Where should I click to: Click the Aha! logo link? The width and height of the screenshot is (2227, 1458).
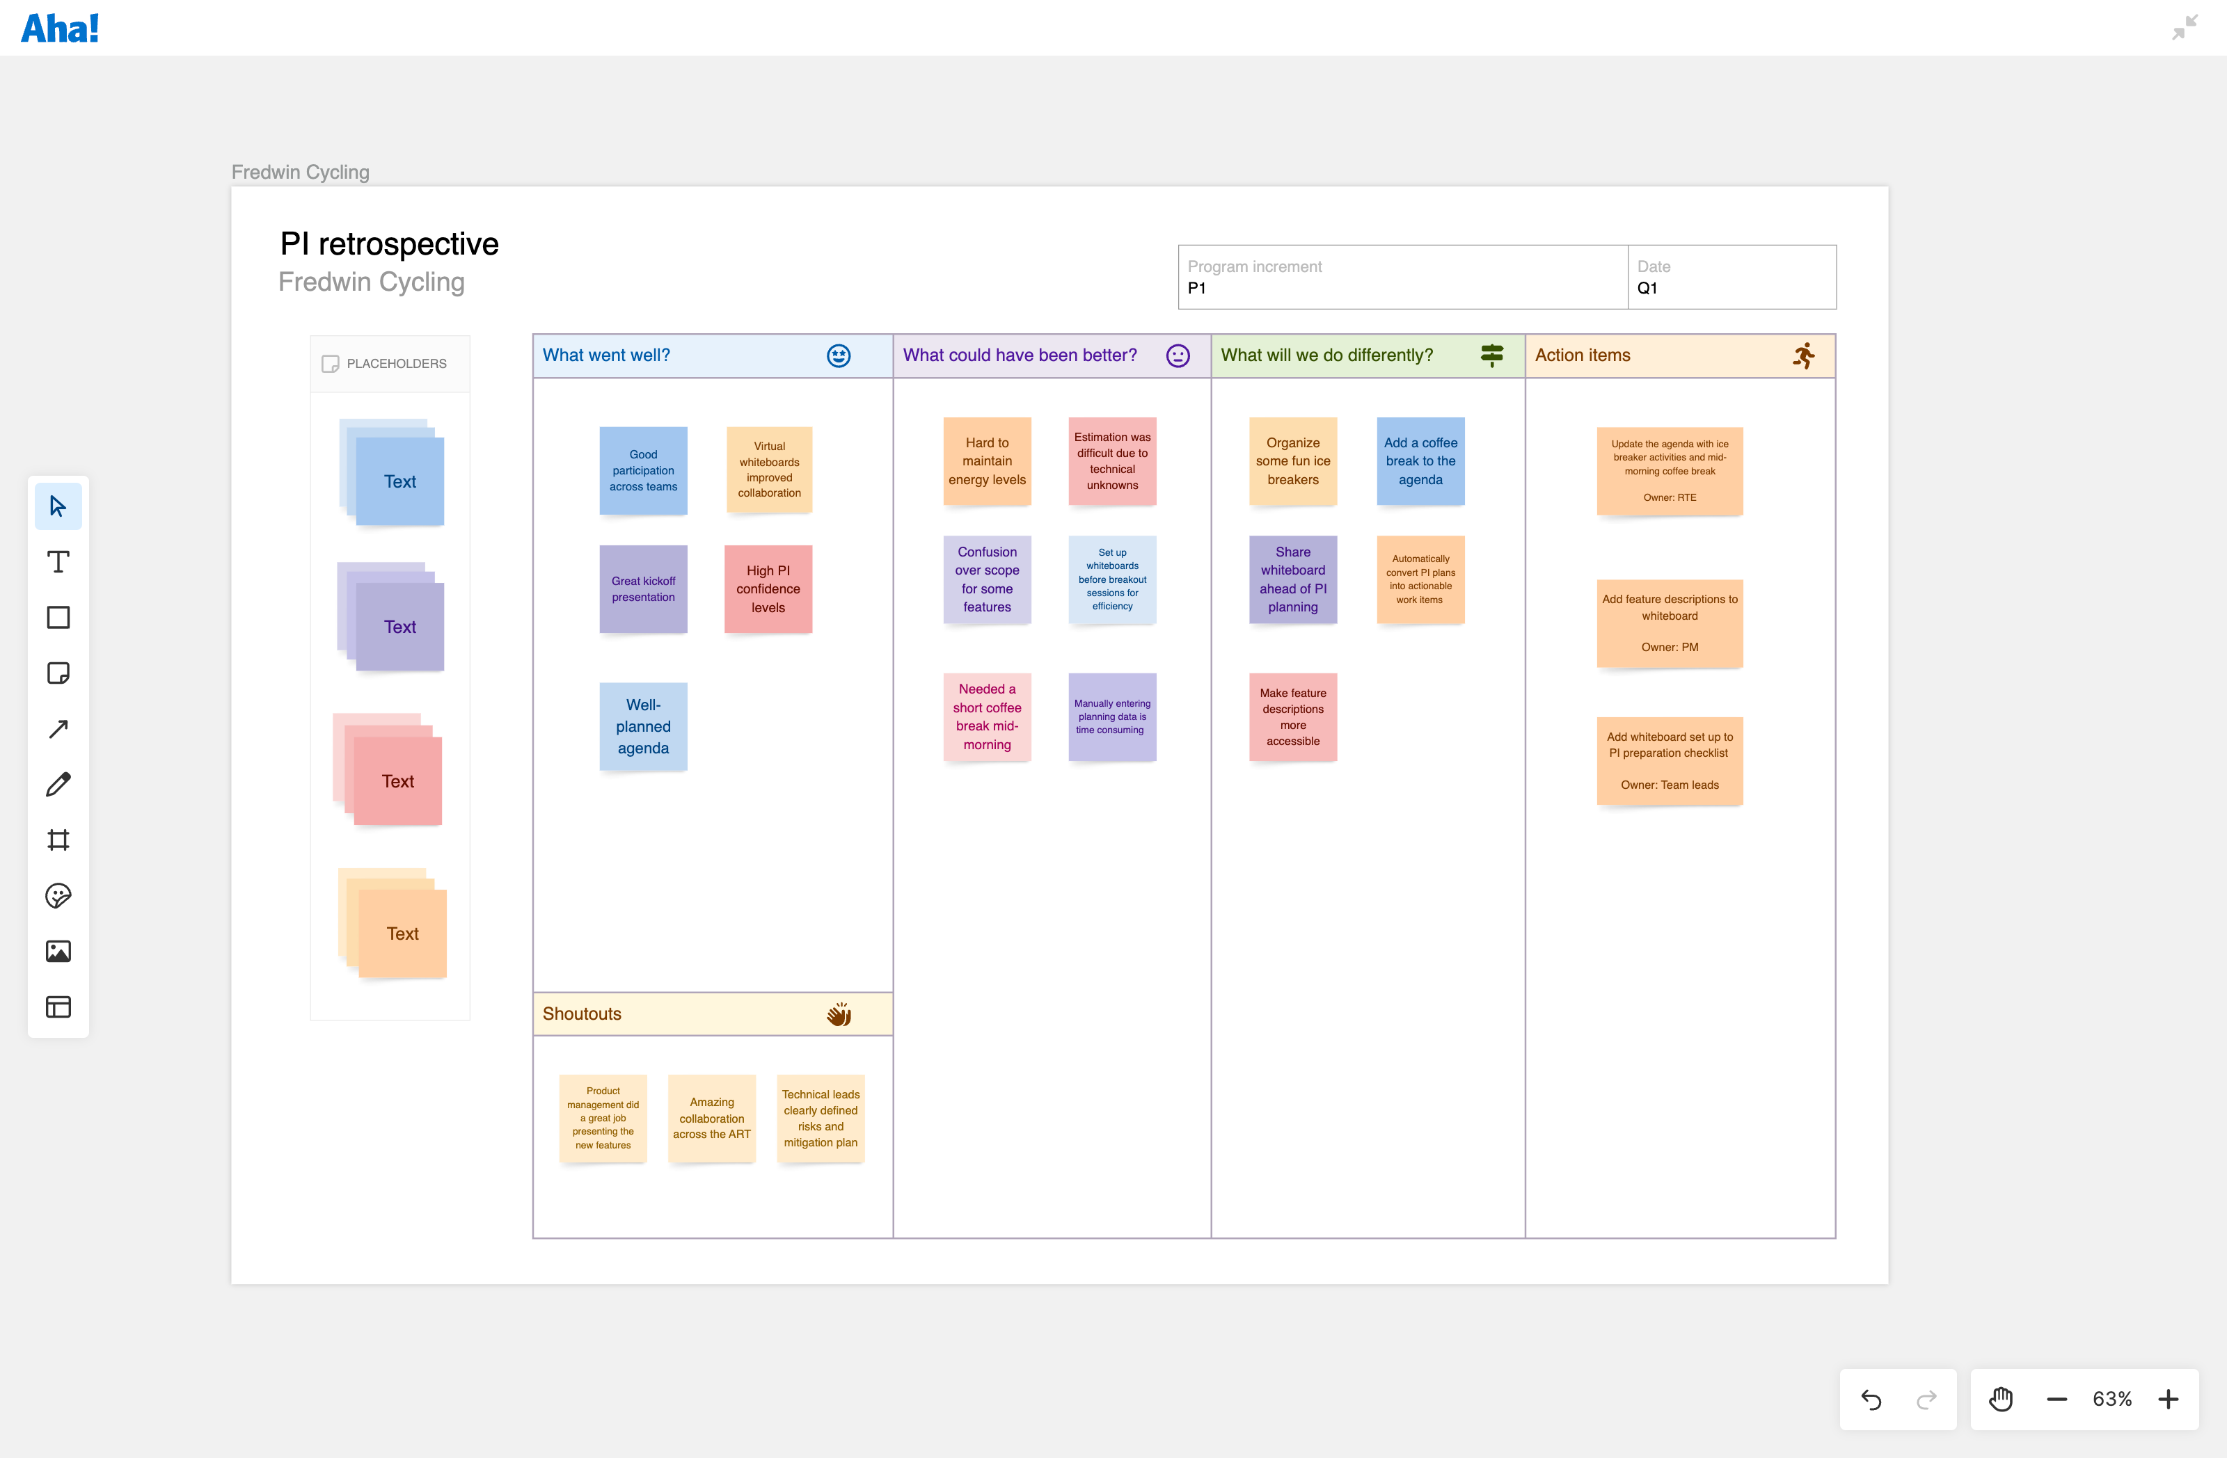pos(60,28)
